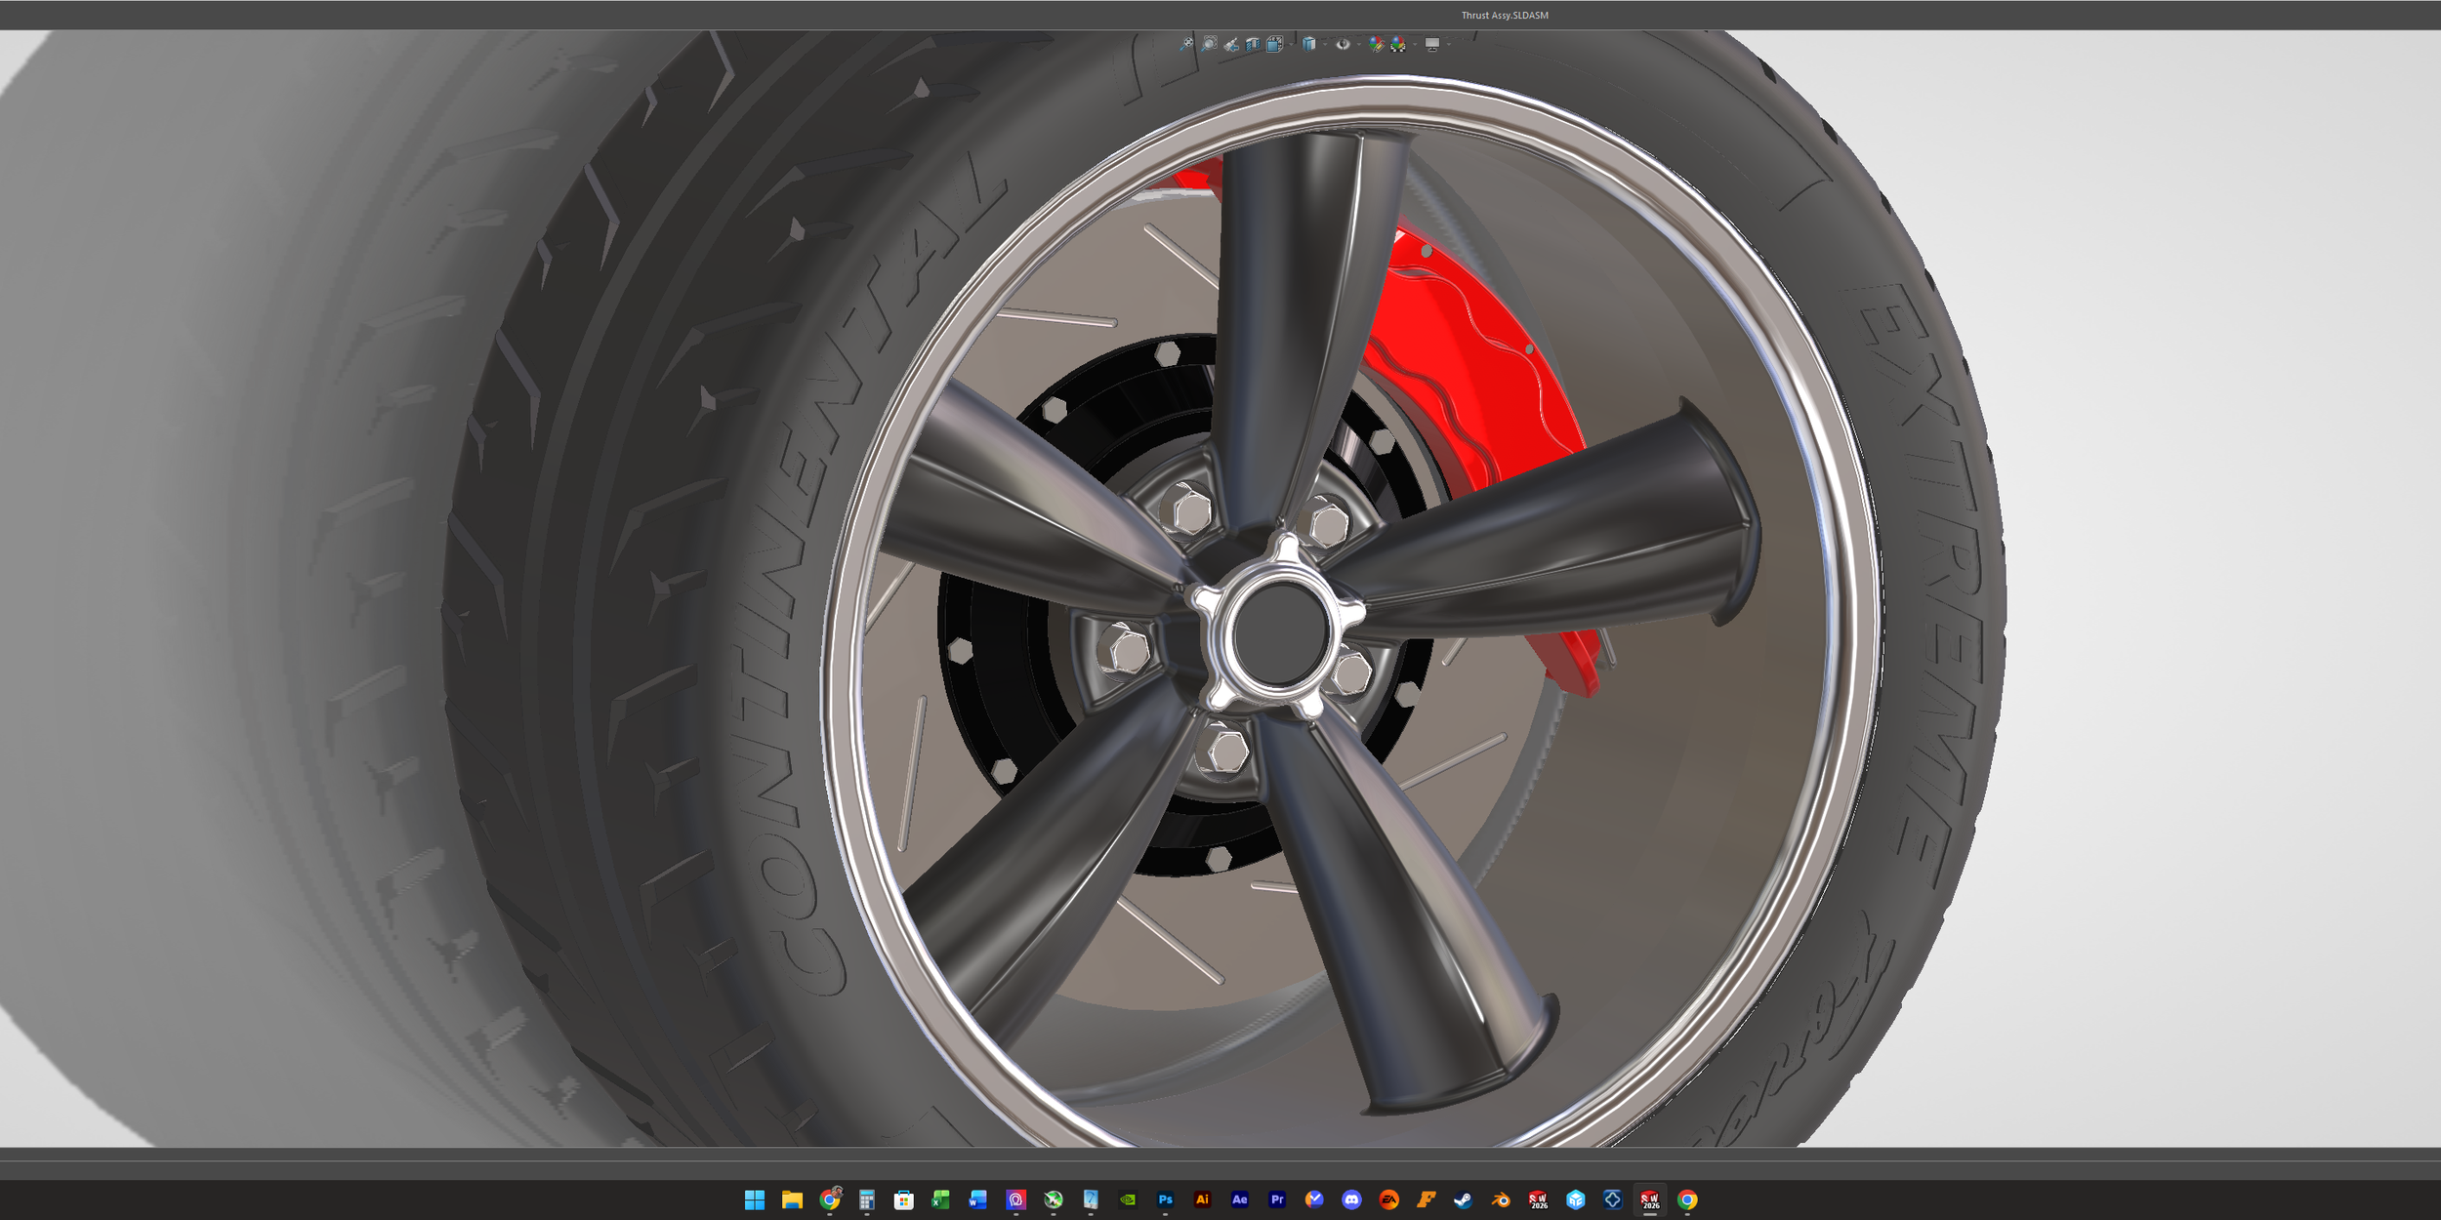This screenshot has width=2441, height=1220.
Task: Launch Illustrator from the taskbar
Action: 1202,1200
